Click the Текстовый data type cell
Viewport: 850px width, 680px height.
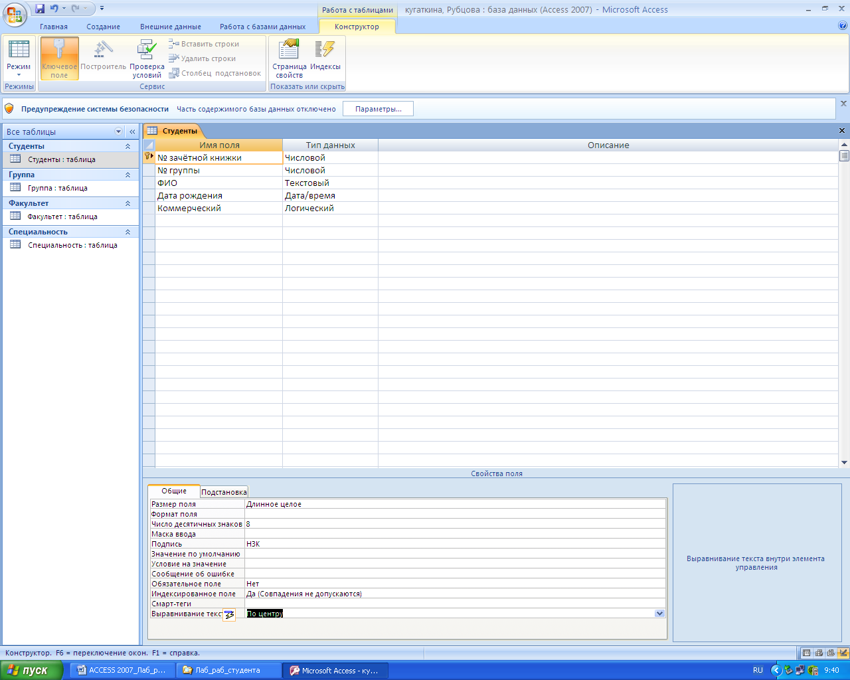coord(330,183)
